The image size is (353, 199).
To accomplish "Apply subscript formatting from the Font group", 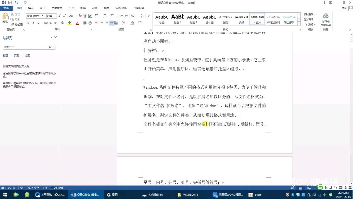I will point(50,23).
